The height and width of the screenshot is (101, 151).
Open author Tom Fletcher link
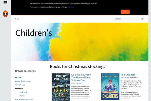(125, 78)
